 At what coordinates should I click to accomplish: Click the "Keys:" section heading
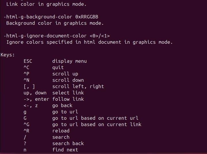8,55
